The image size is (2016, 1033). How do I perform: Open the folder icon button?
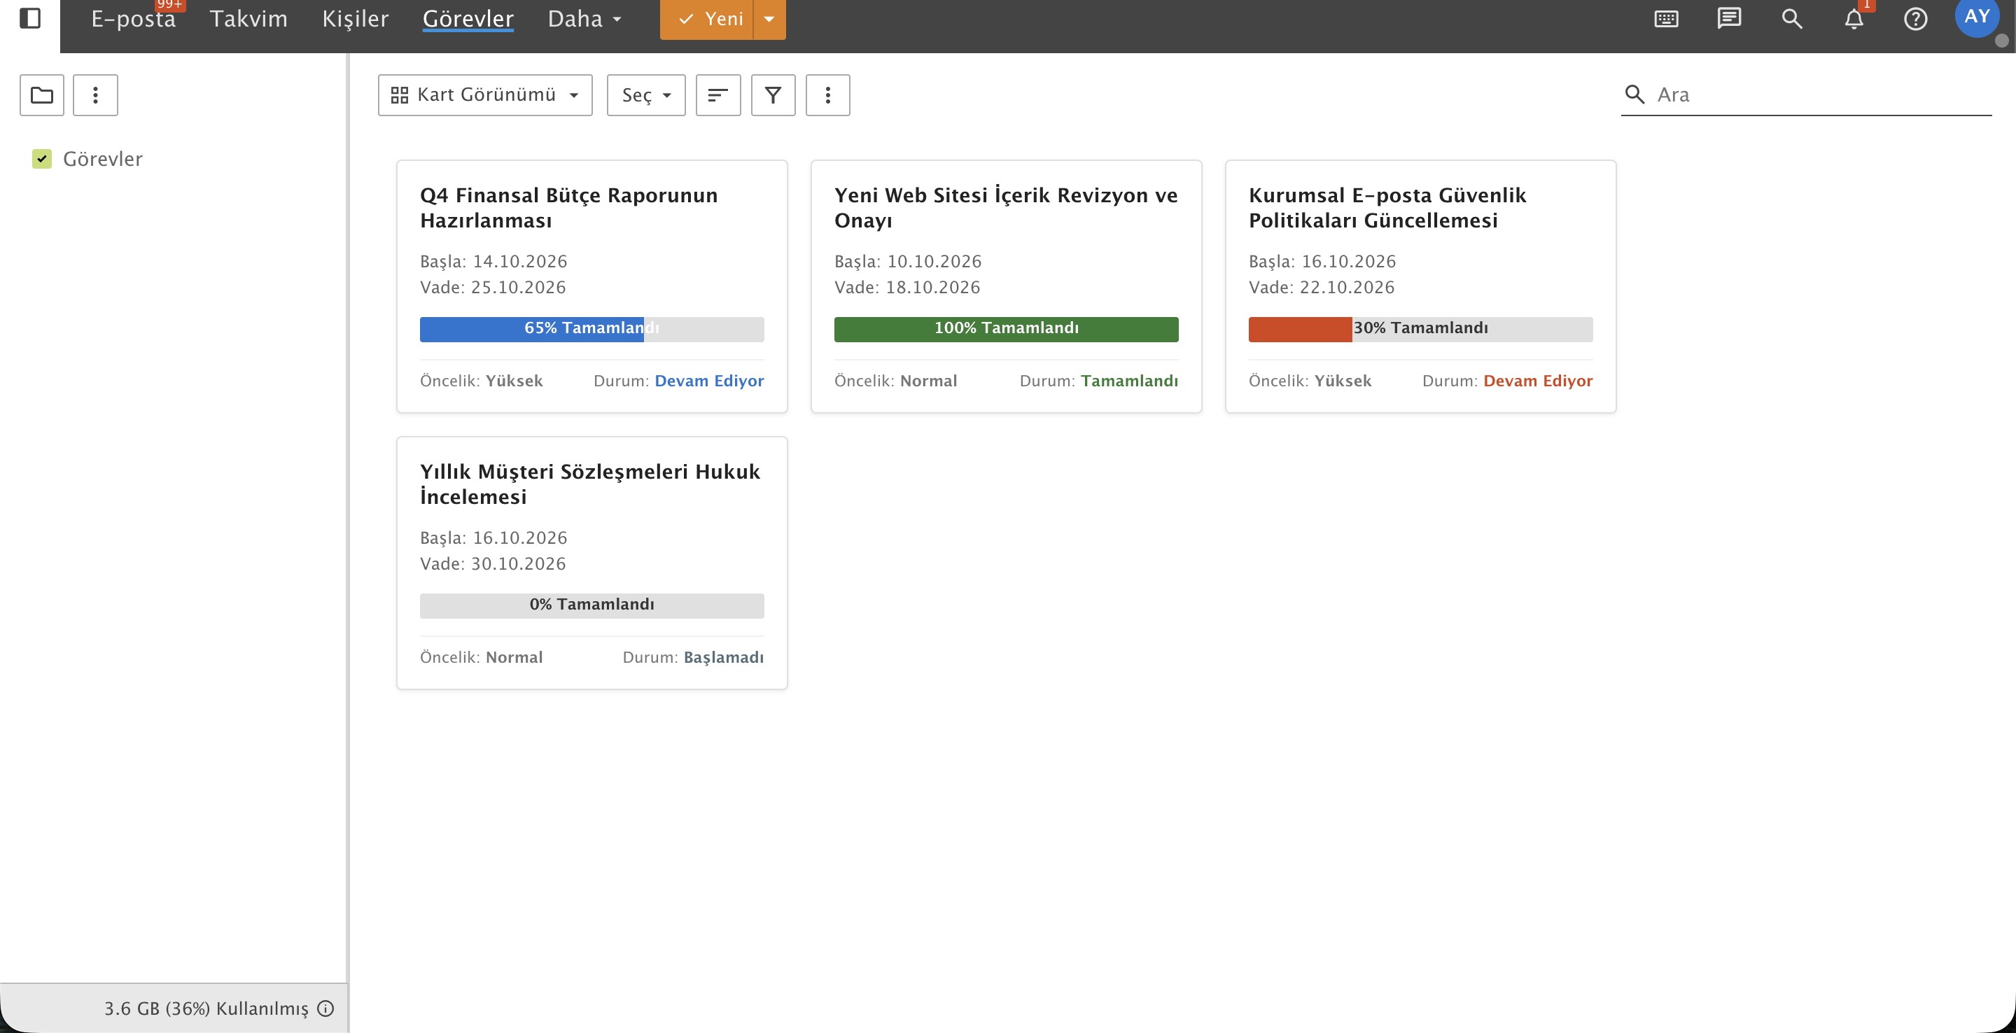tap(41, 95)
